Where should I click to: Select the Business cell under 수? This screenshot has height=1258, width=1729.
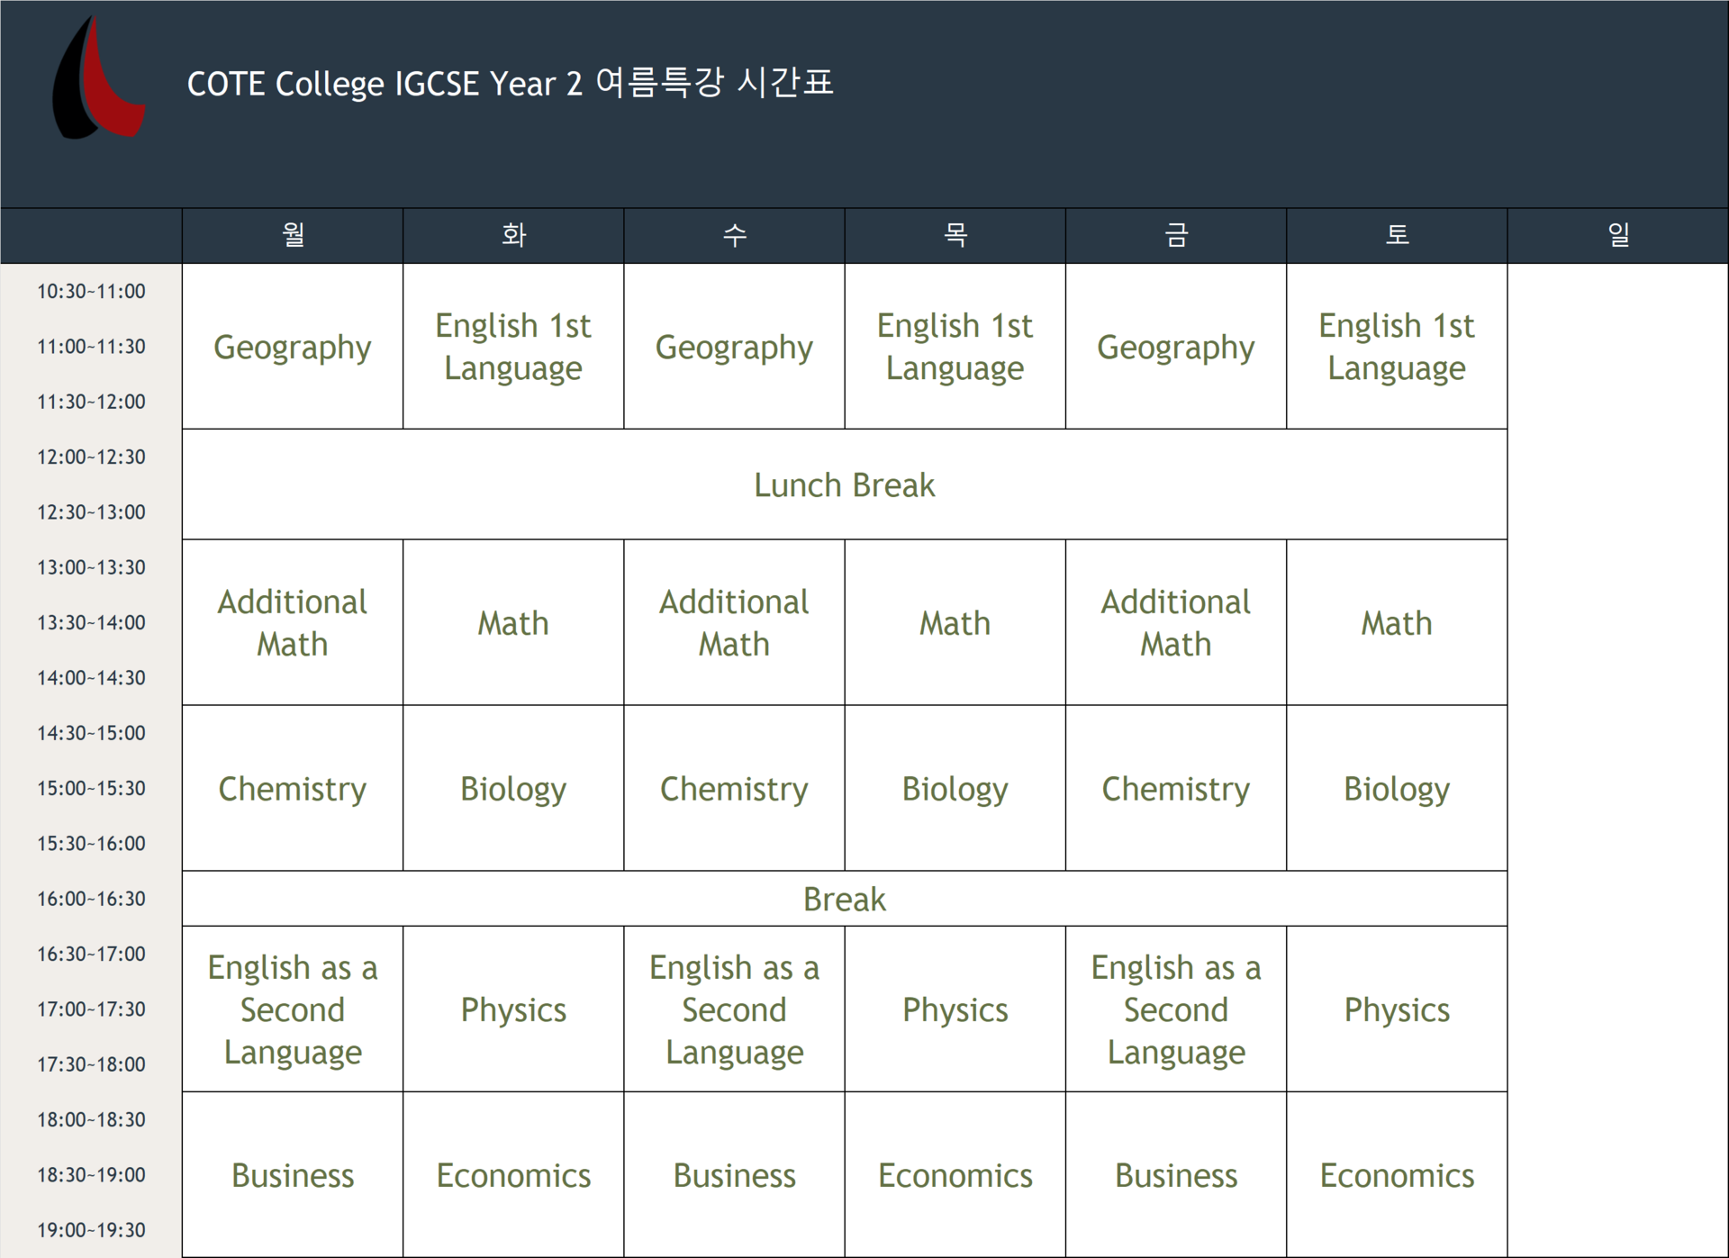tap(734, 1175)
